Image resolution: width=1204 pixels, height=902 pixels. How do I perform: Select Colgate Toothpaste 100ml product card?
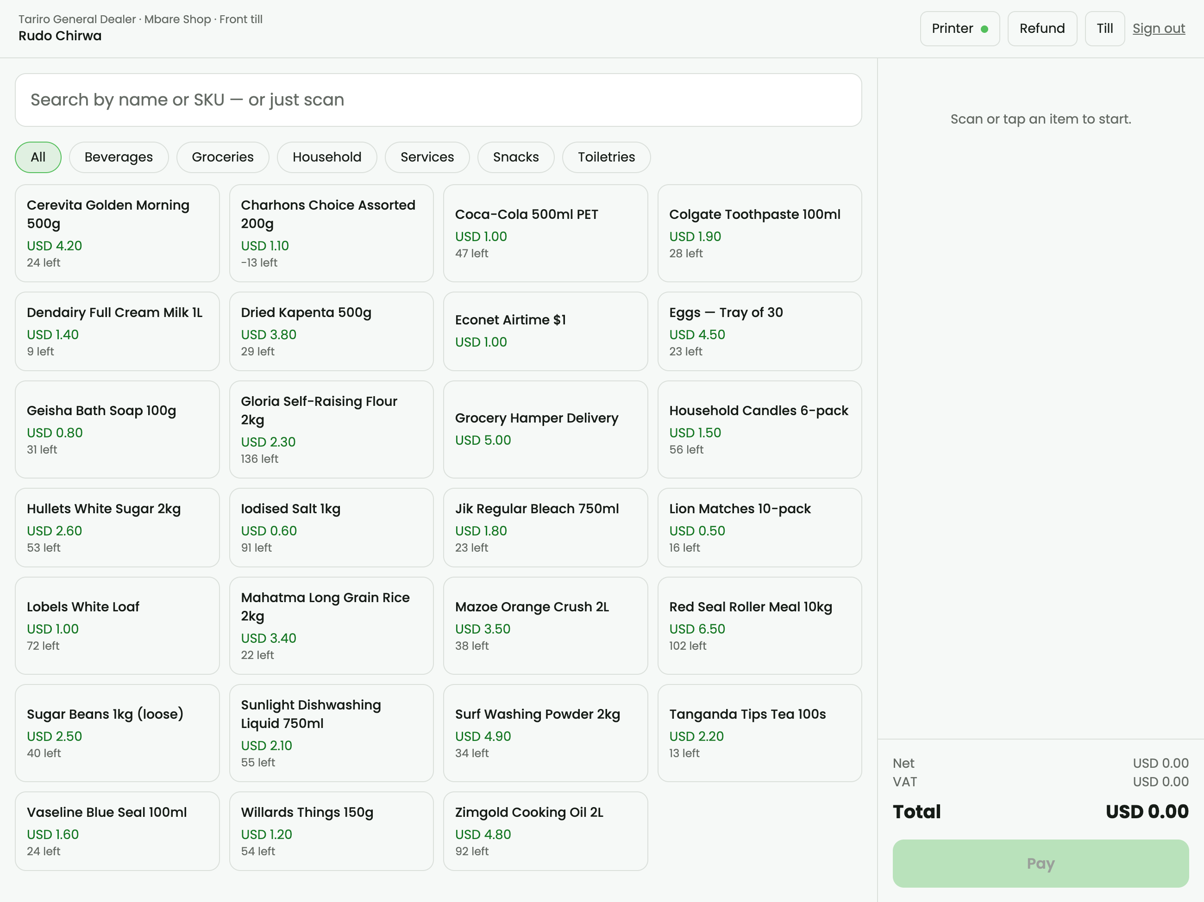[x=759, y=233]
